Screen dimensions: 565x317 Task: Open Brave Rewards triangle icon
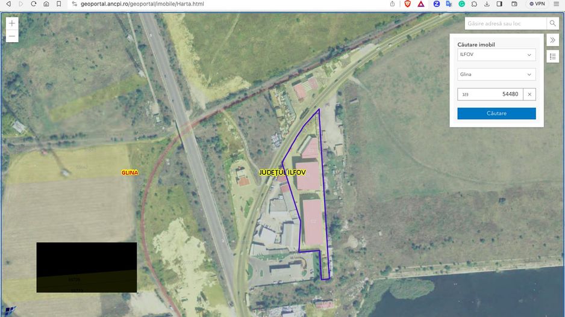pos(421,4)
